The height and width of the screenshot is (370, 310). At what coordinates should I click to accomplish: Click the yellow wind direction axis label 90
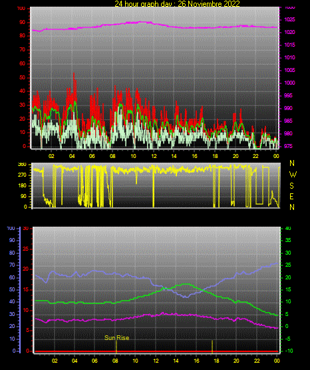[x=23, y=196]
